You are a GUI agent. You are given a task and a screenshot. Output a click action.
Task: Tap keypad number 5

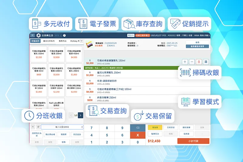click(107, 135)
